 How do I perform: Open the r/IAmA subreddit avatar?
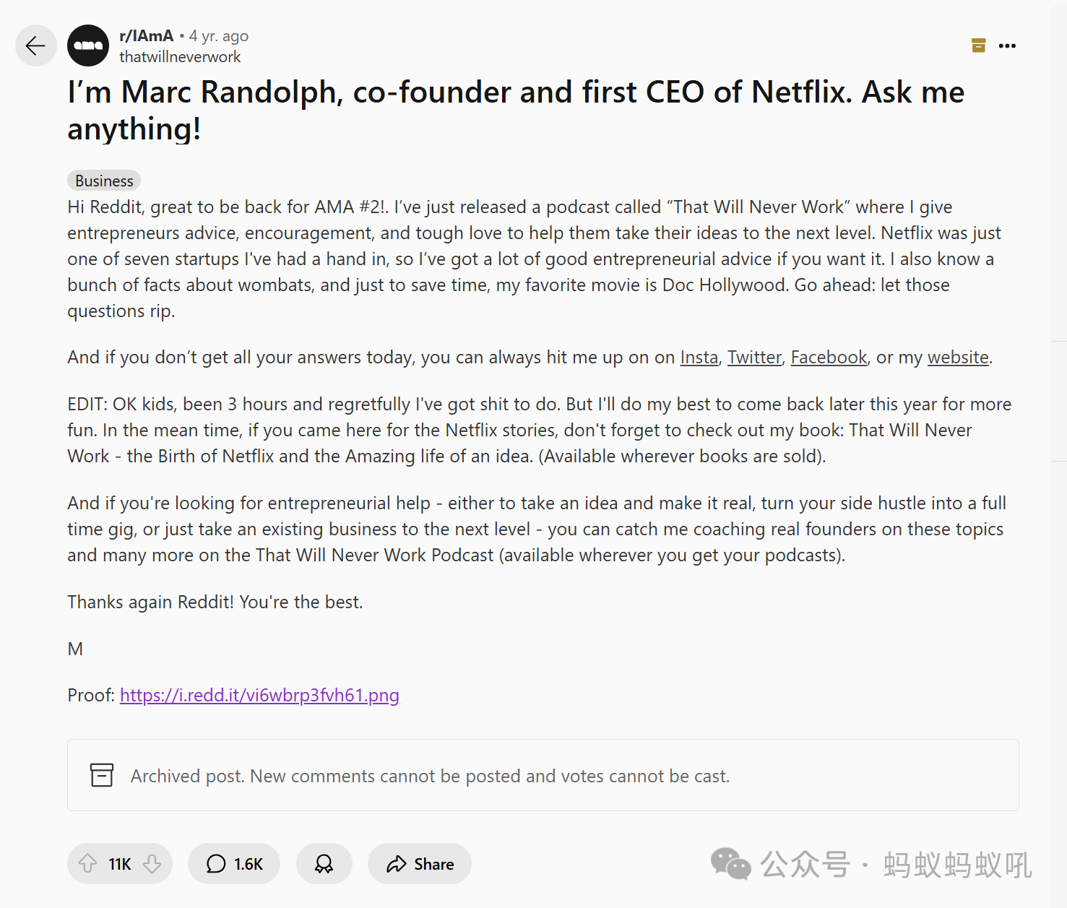pos(88,46)
